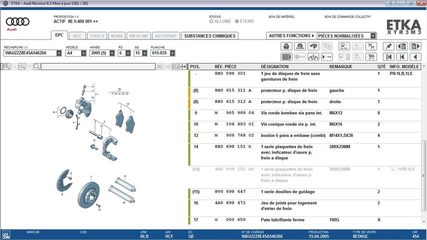
Task: Click the parts list rows icon
Action: click(286, 57)
